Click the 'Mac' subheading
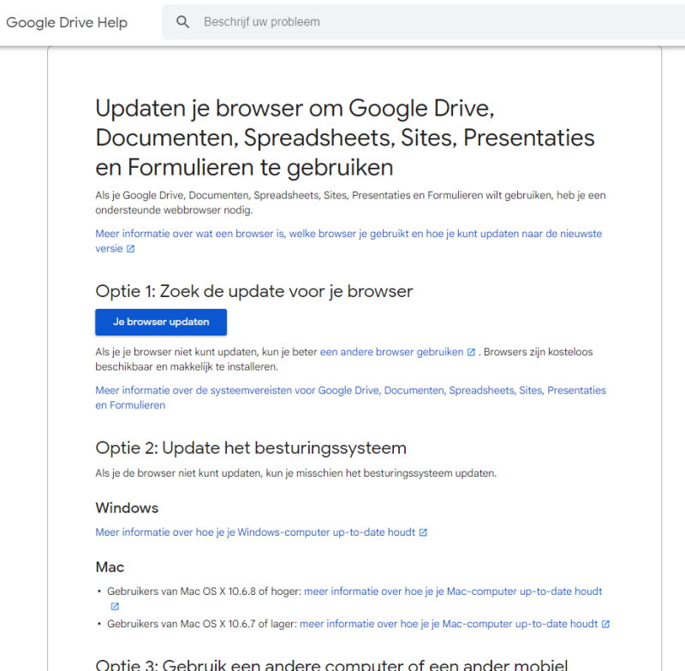This screenshot has width=685, height=671. [x=110, y=567]
